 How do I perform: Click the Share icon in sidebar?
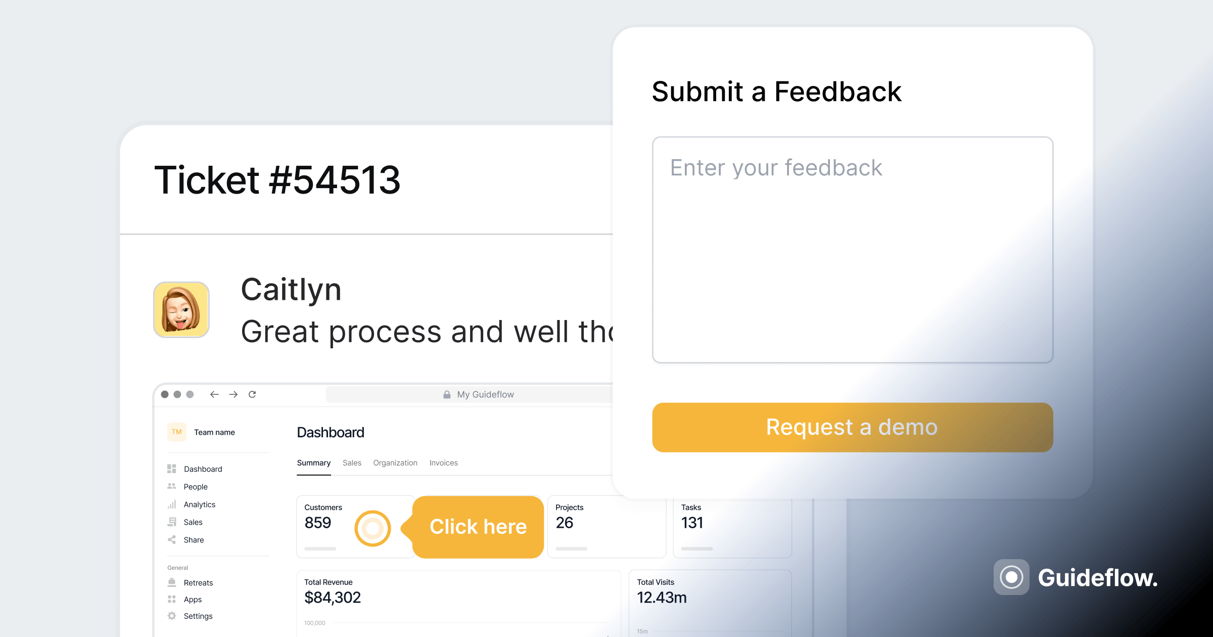coord(172,540)
